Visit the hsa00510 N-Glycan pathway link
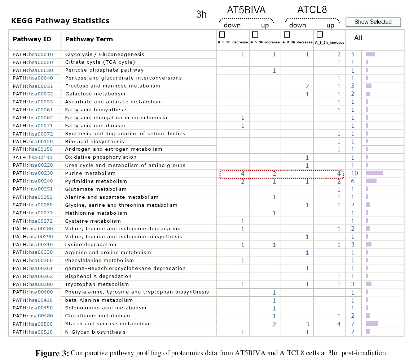This screenshot has width=409, height=360. point(41,332)
